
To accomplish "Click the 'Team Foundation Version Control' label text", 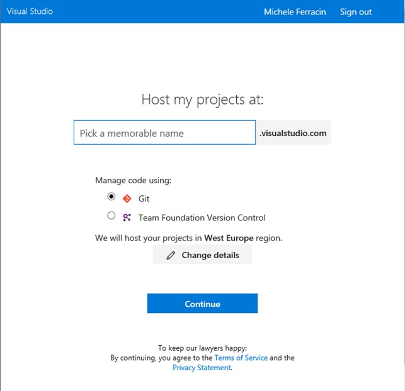I will point(202,218).
